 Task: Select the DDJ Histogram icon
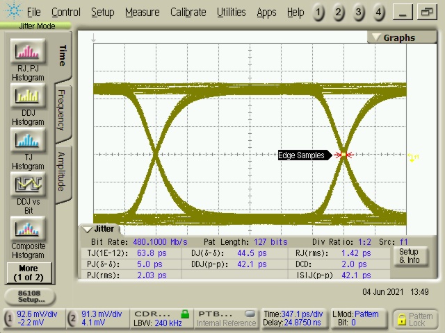27,96
